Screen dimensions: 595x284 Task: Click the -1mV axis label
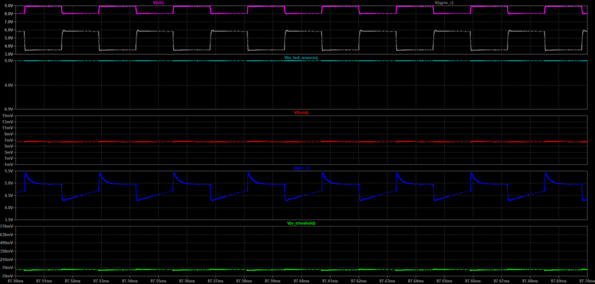tap(8, 164)
